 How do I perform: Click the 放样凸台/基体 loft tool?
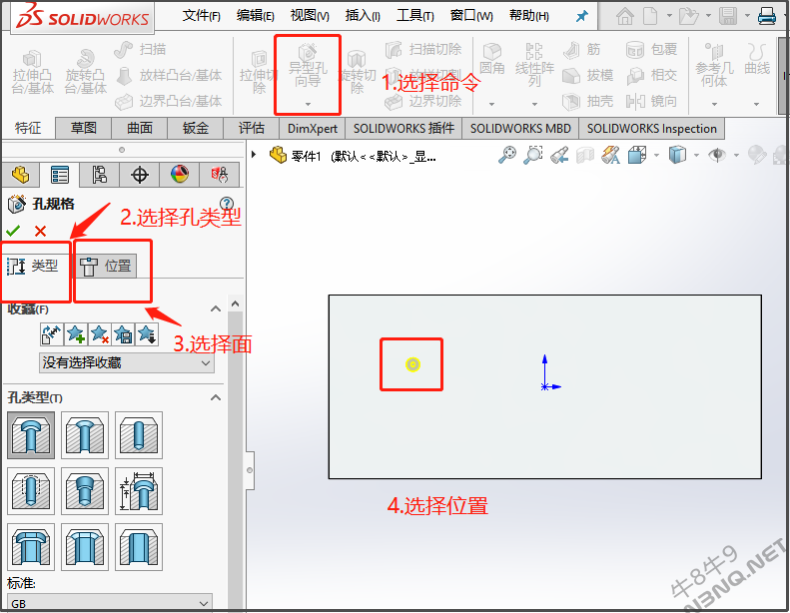click(x=170, y=75)
